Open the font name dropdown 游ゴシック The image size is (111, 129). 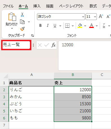tap(83, 17)
